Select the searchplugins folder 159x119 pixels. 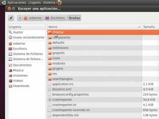(103, 79)
